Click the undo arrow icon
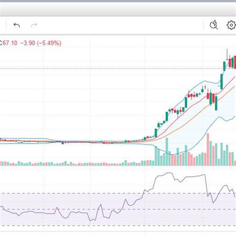Screen dimensions: 236x236 (17, 25)
